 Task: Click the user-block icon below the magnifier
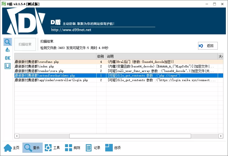[x=7, y=49]
